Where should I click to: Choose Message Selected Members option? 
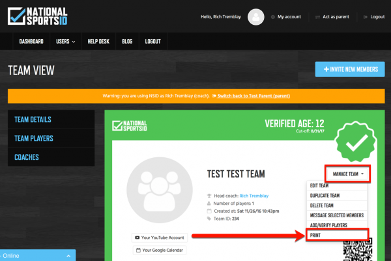[337, 215]
